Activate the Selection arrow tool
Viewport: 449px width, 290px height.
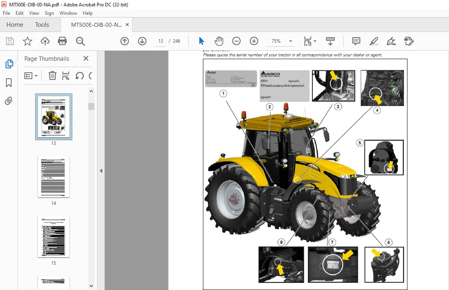201,41
